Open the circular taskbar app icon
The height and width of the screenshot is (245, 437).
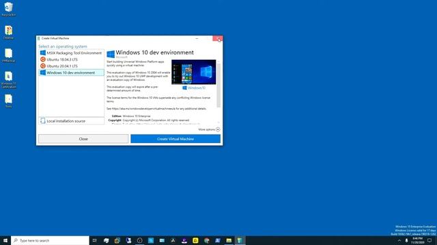(x=139, y=240)
